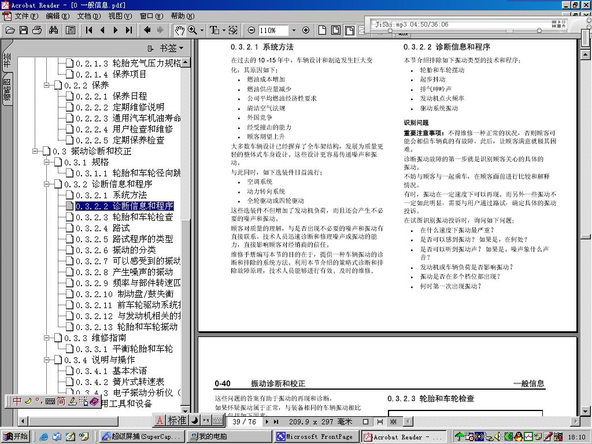Click the zoom in plus button
This screenshot has width=592, height=444.
coord(306,30)
